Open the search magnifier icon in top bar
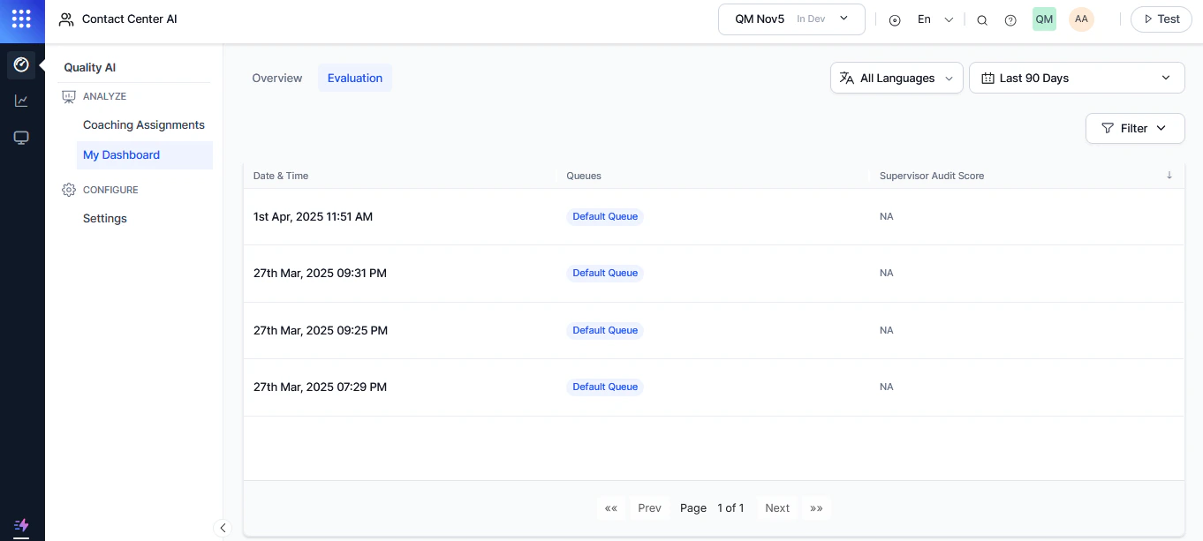1203x541 pixels. point(982,19)
